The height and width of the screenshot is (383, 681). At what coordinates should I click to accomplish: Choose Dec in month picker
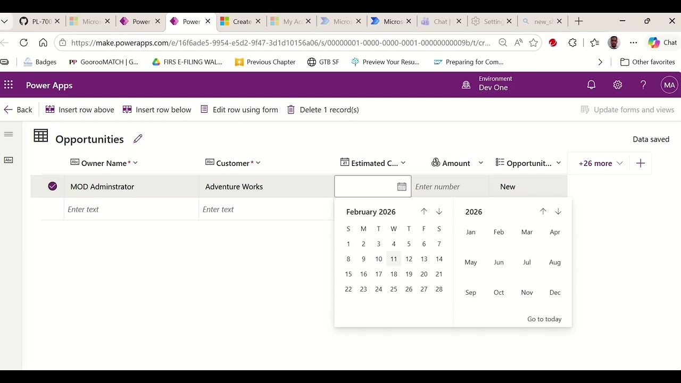[x=555, y=293]
